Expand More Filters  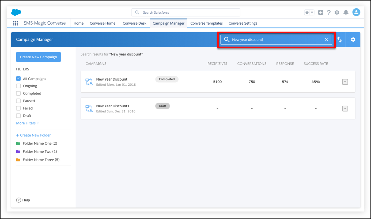tap(28, 123)
